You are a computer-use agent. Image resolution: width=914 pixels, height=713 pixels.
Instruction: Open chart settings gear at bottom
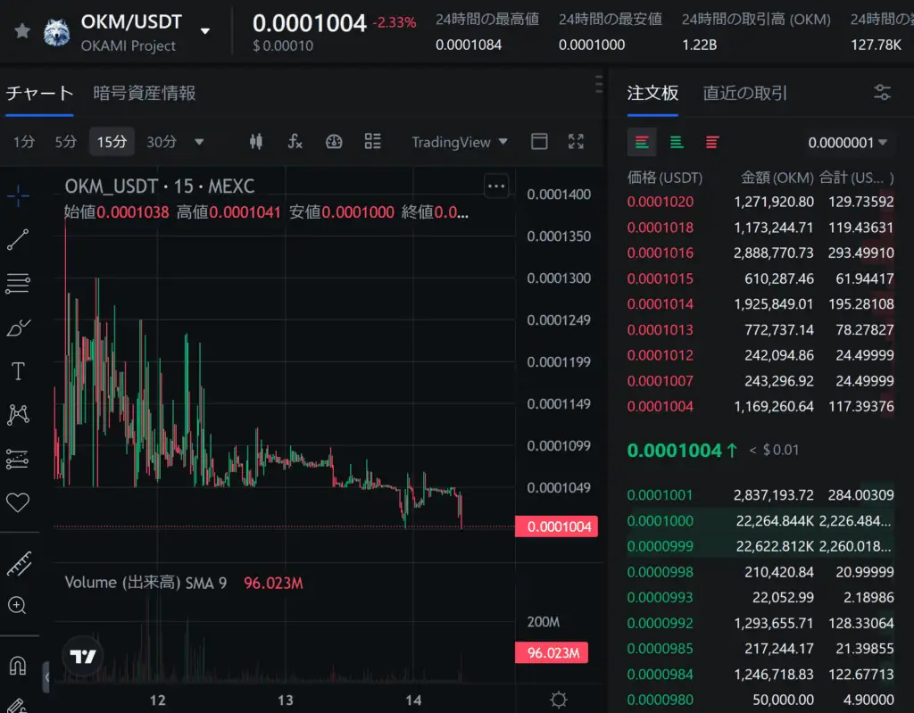[x=559, y=699]
